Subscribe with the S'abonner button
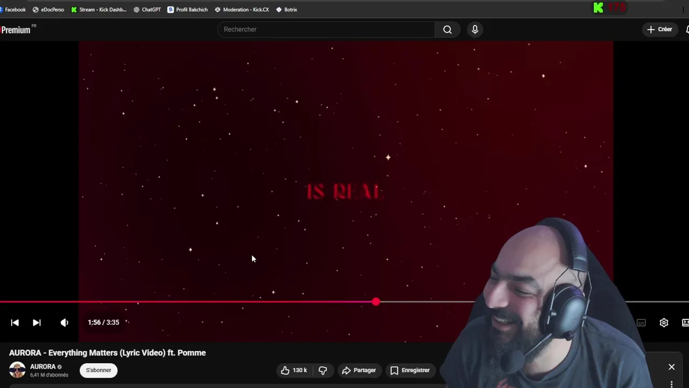 tap(99, 370)
